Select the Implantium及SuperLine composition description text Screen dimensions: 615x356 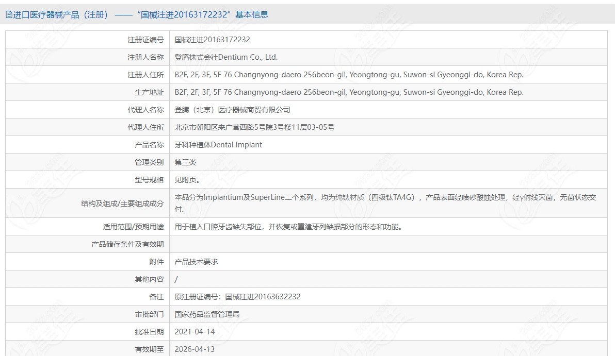pos(385,204)
